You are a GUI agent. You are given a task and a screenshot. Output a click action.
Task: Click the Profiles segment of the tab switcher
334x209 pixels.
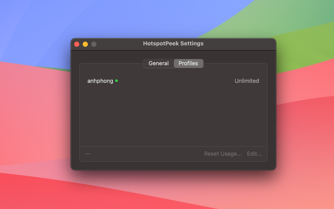[188, 63]
